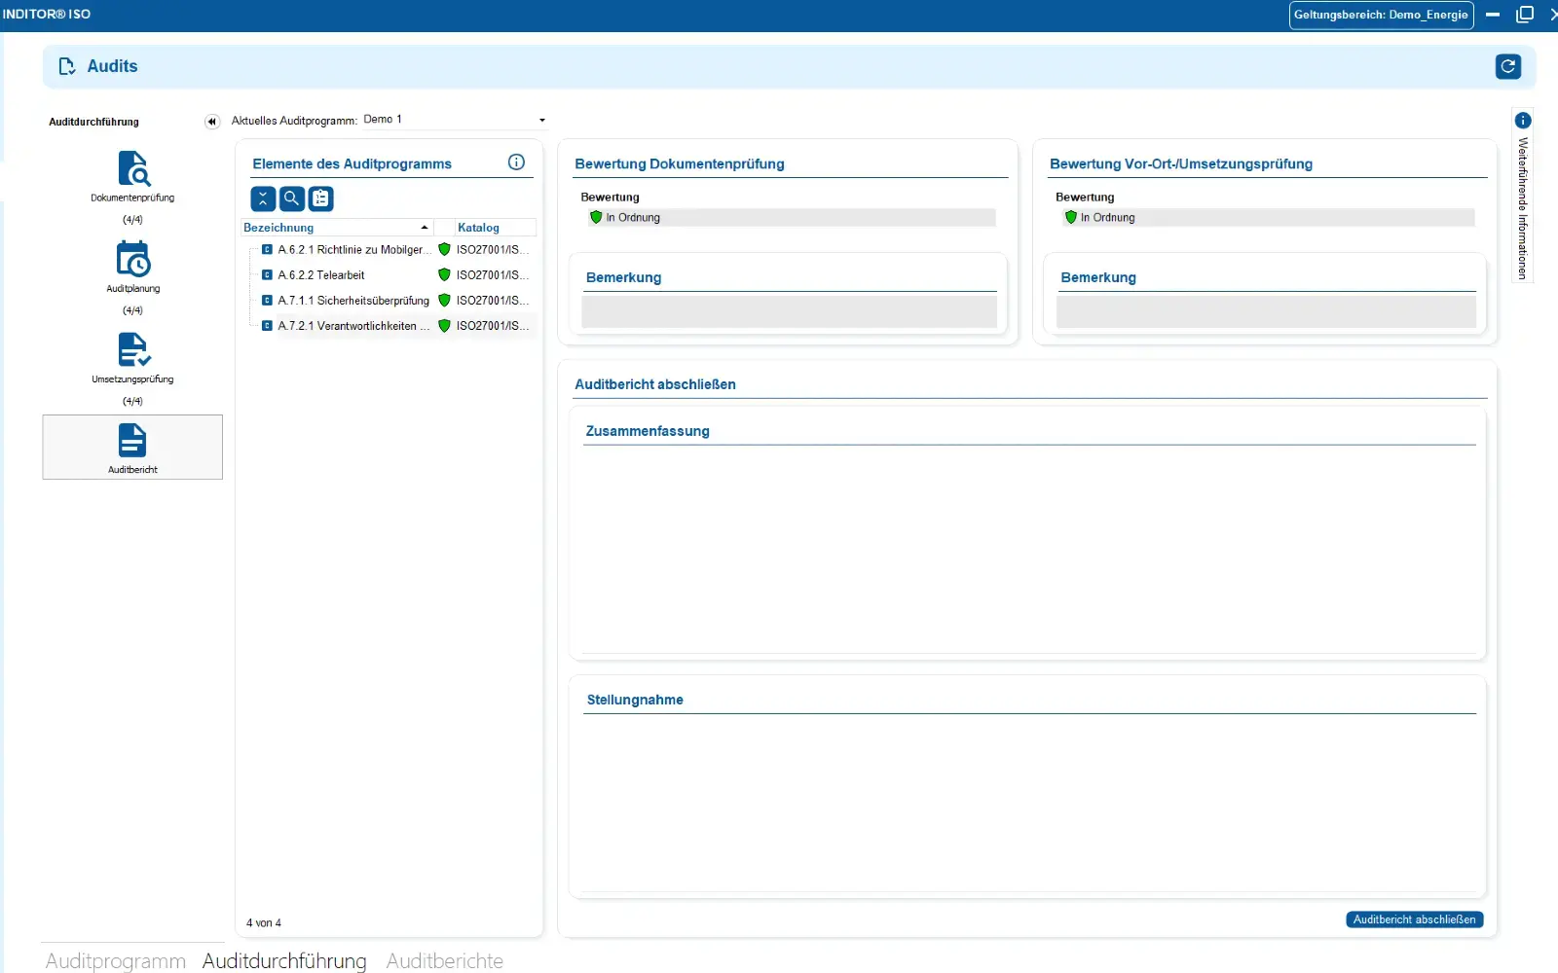This screenshot has height=973, width=1558.
Task: Open the Aktuelles Auditprogramm dropdown
Action: pos(541,120)
